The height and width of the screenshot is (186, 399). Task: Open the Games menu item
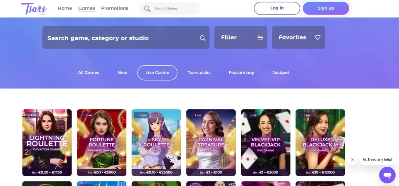coord(86,8)
